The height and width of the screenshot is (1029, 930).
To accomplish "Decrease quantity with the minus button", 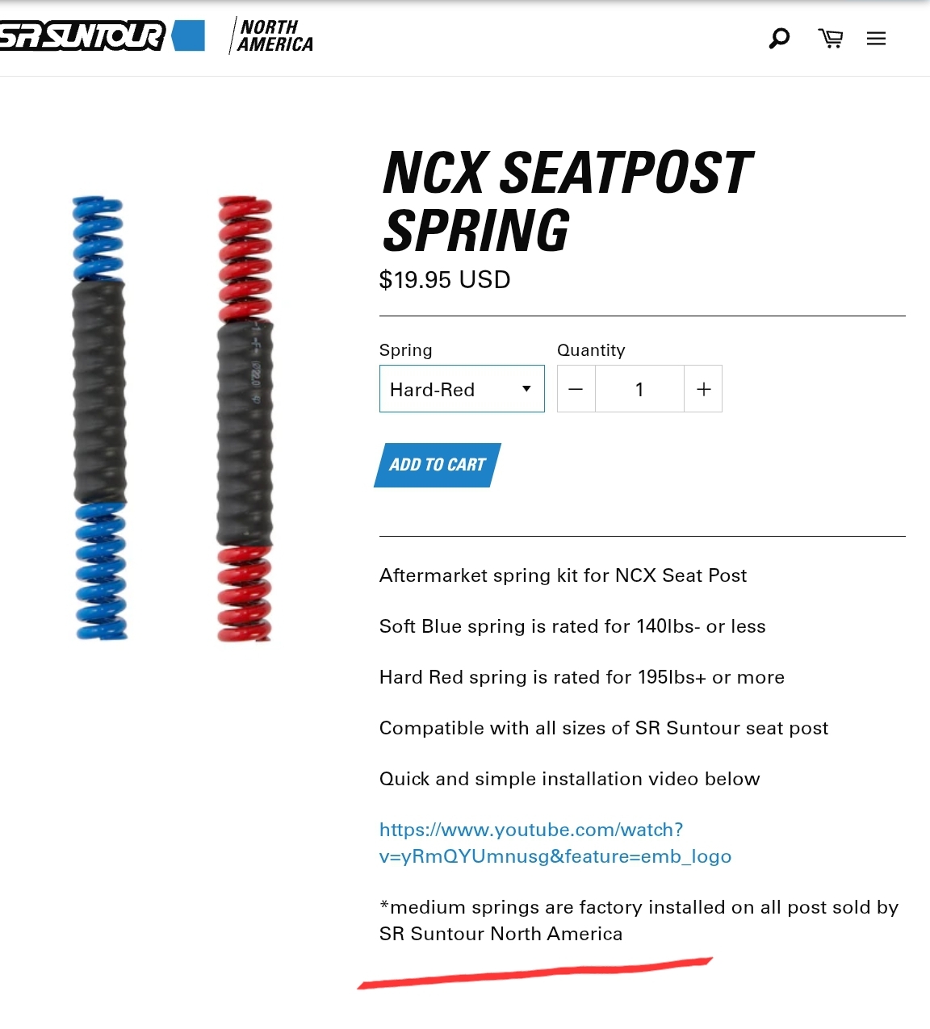I will pyautogui.click(x=576, y=389).
